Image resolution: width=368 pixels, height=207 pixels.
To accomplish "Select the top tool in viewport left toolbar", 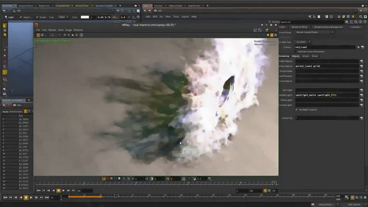I will [x=5, y=25].
